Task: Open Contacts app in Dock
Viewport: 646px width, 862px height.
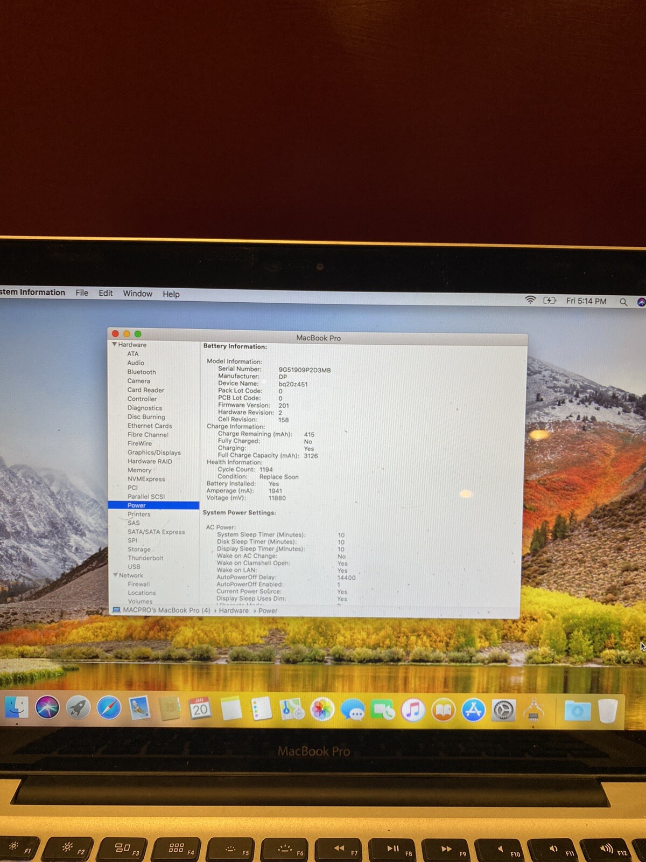Action: (170, 709)
